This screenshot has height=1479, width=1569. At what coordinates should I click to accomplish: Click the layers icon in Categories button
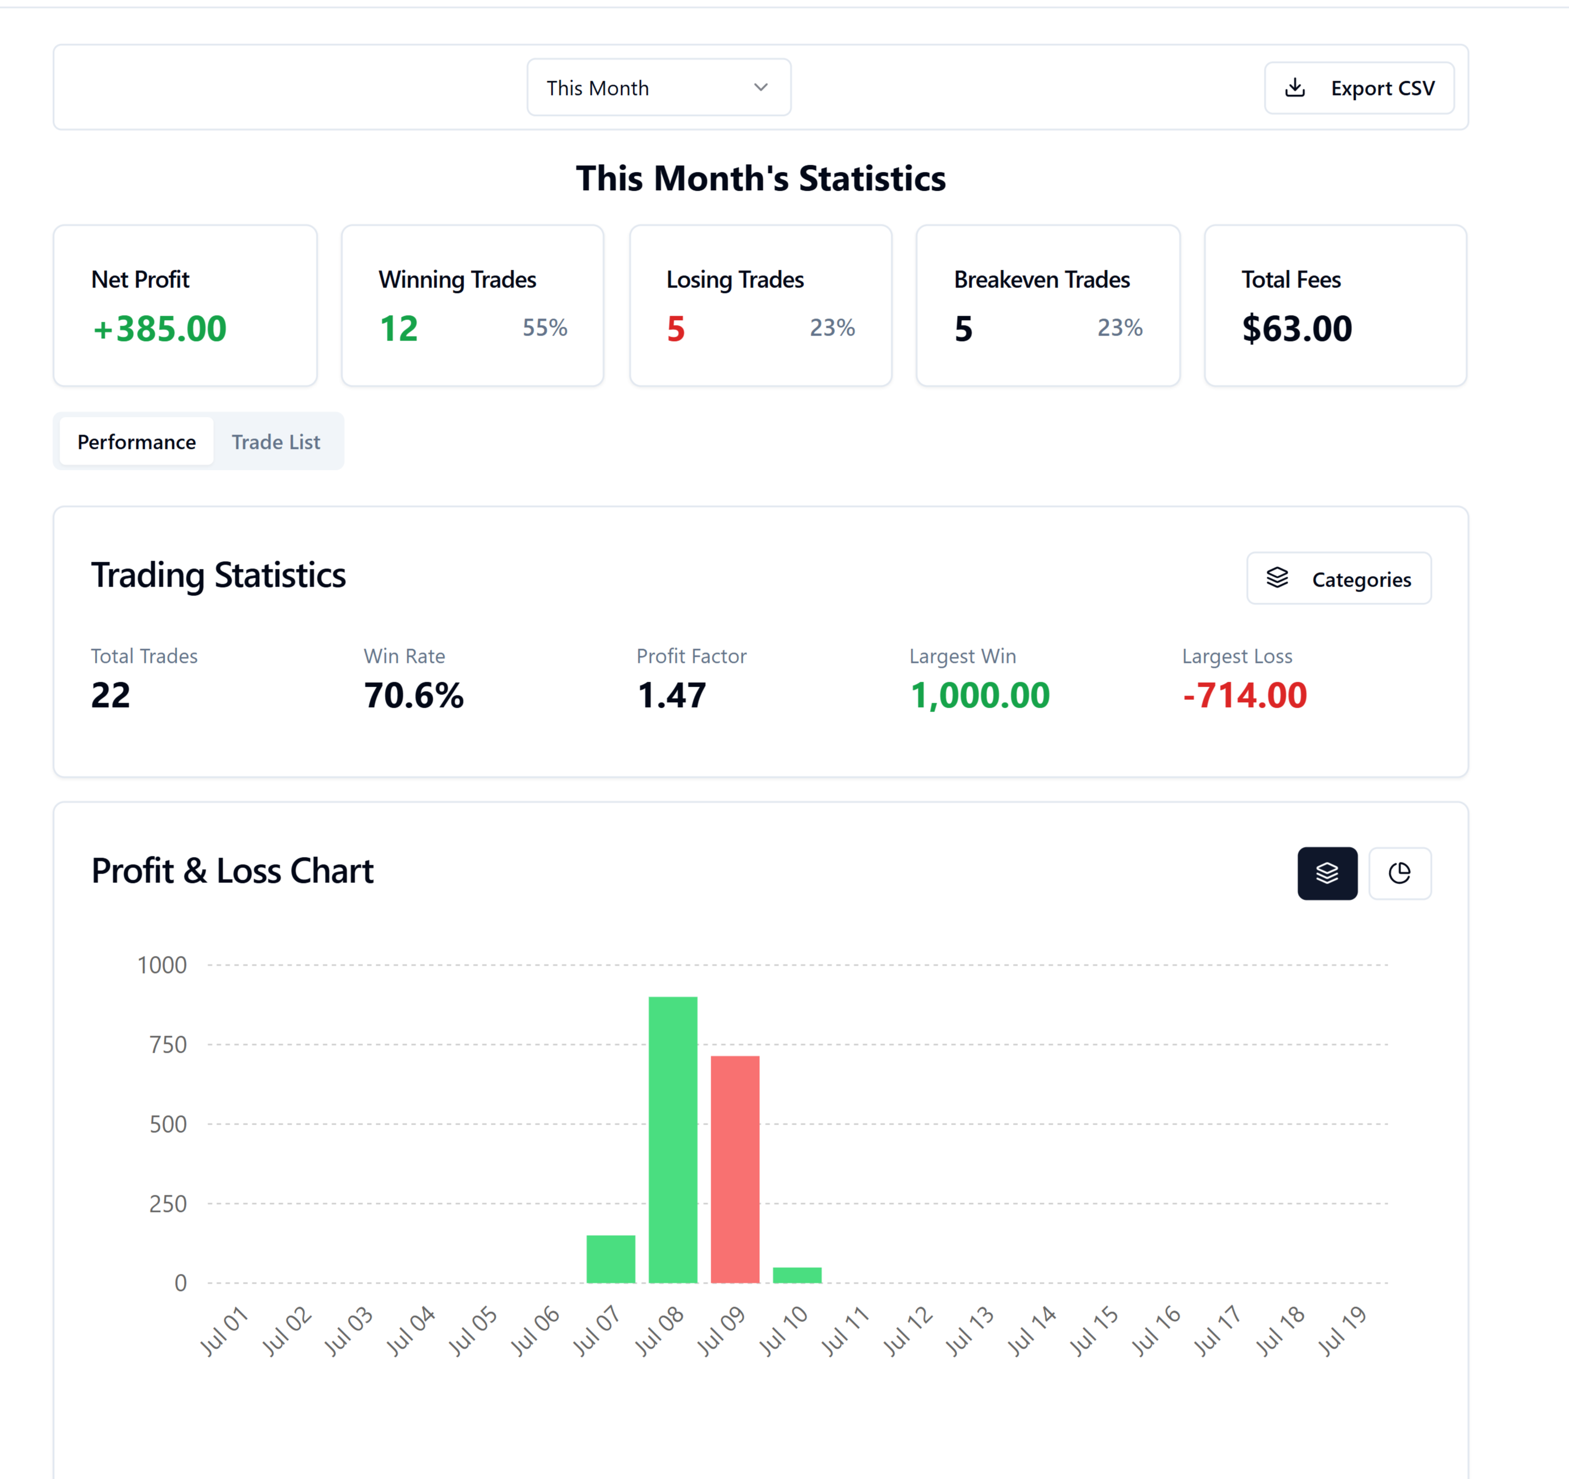1277,578
